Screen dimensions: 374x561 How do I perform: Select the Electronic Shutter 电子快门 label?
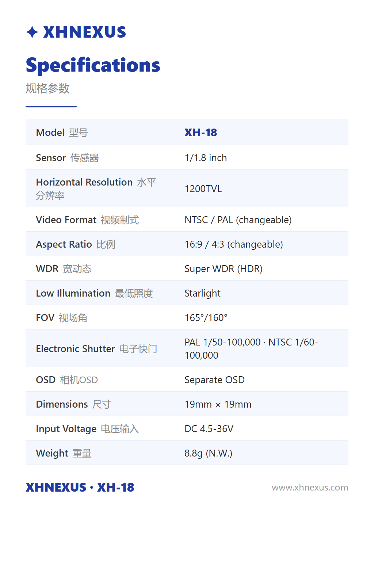(x=96, y=349)
